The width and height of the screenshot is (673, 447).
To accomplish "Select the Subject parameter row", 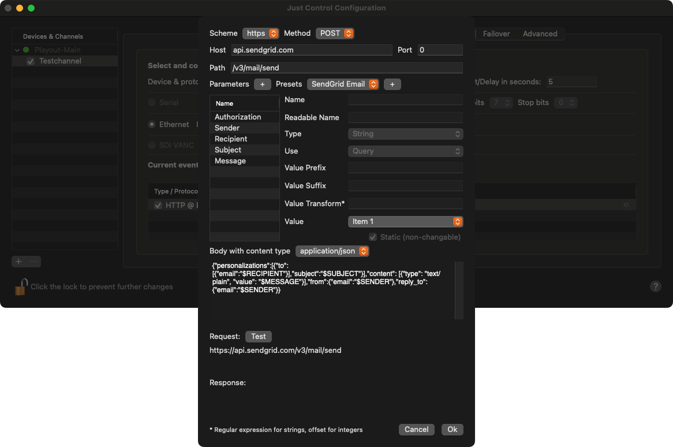I will [x=244, y=150].
